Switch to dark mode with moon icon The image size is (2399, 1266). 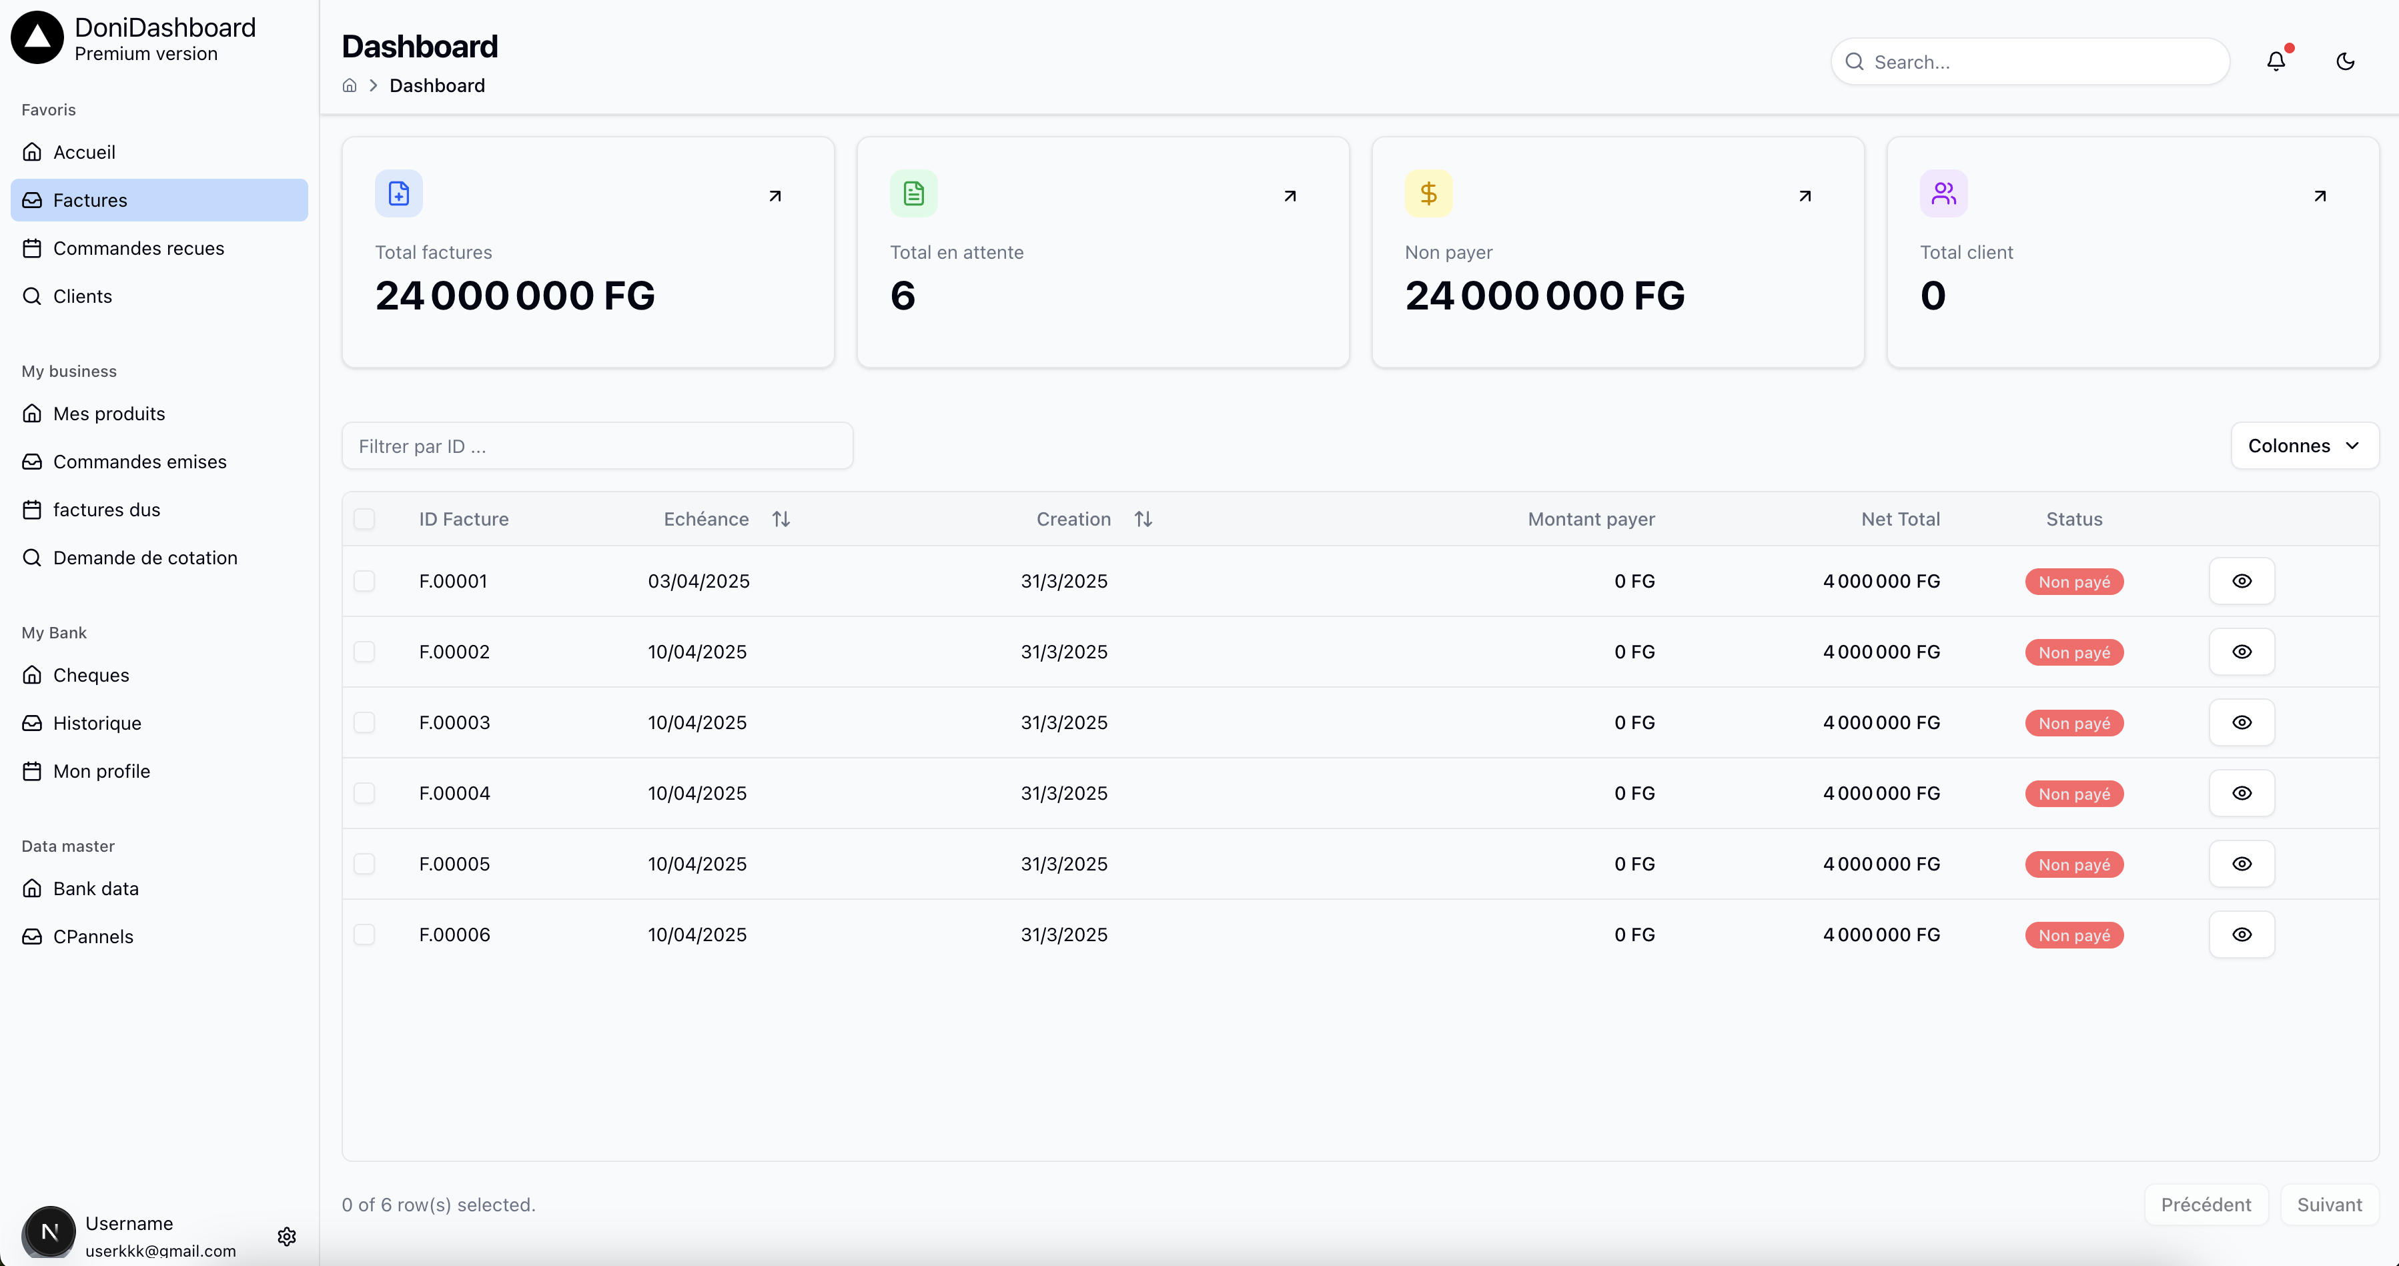tap(2345, 61)
